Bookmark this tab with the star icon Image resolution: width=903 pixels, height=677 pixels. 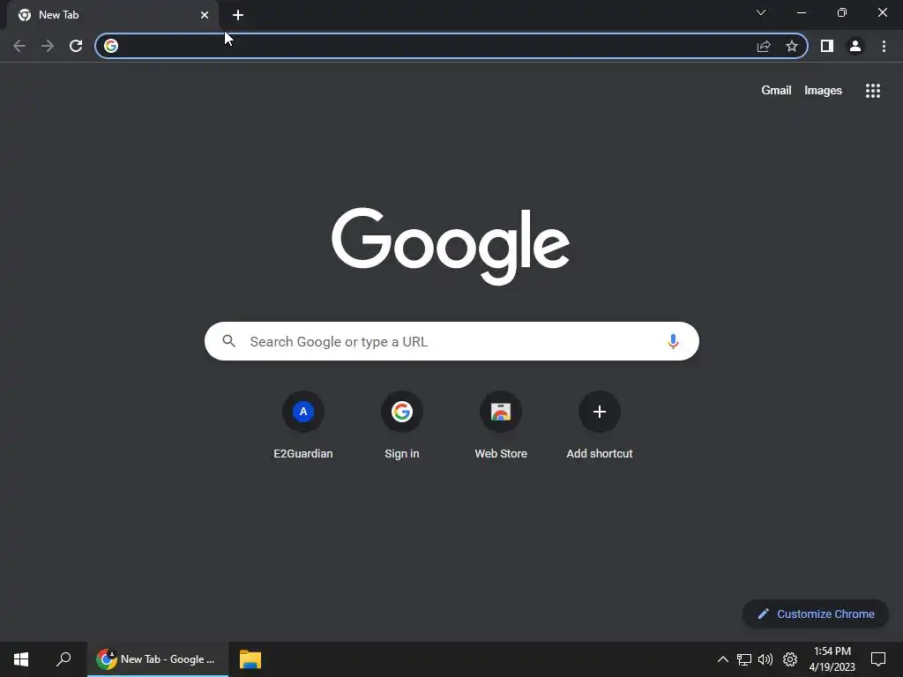792,46
